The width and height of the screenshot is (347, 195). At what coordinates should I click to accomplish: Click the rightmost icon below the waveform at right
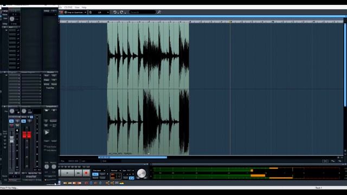click(340, 161)
